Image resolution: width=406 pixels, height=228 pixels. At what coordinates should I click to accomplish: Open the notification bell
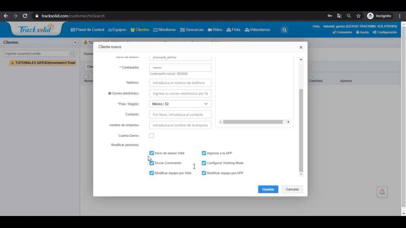point(382,192)
